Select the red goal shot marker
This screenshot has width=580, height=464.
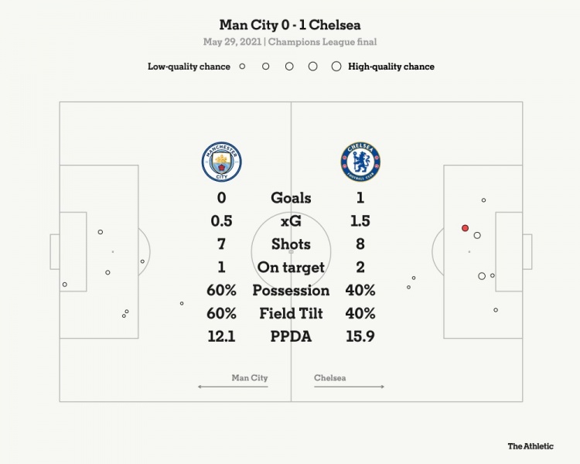465,228
